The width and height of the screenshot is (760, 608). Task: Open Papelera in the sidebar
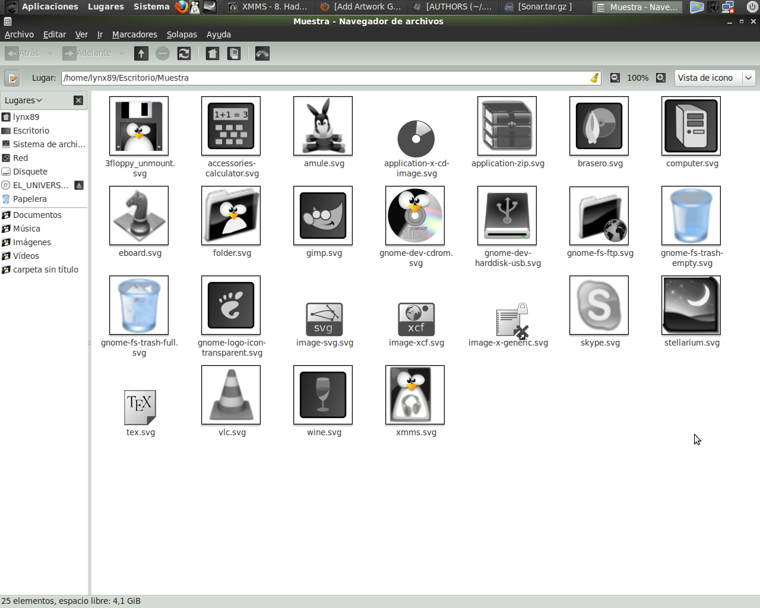[x=44, y=199]
